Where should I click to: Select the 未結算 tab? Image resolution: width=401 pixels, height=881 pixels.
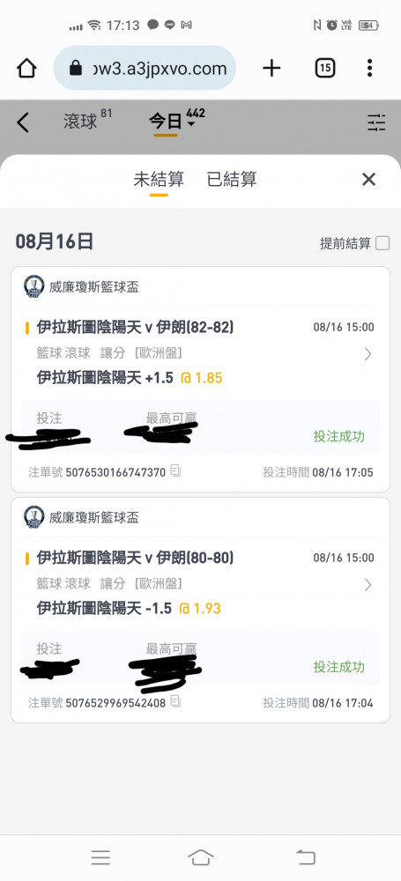159,179
